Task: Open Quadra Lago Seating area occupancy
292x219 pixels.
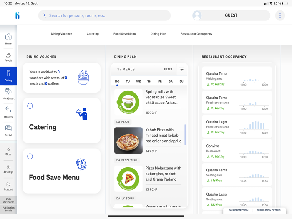Action: [237, 199]
